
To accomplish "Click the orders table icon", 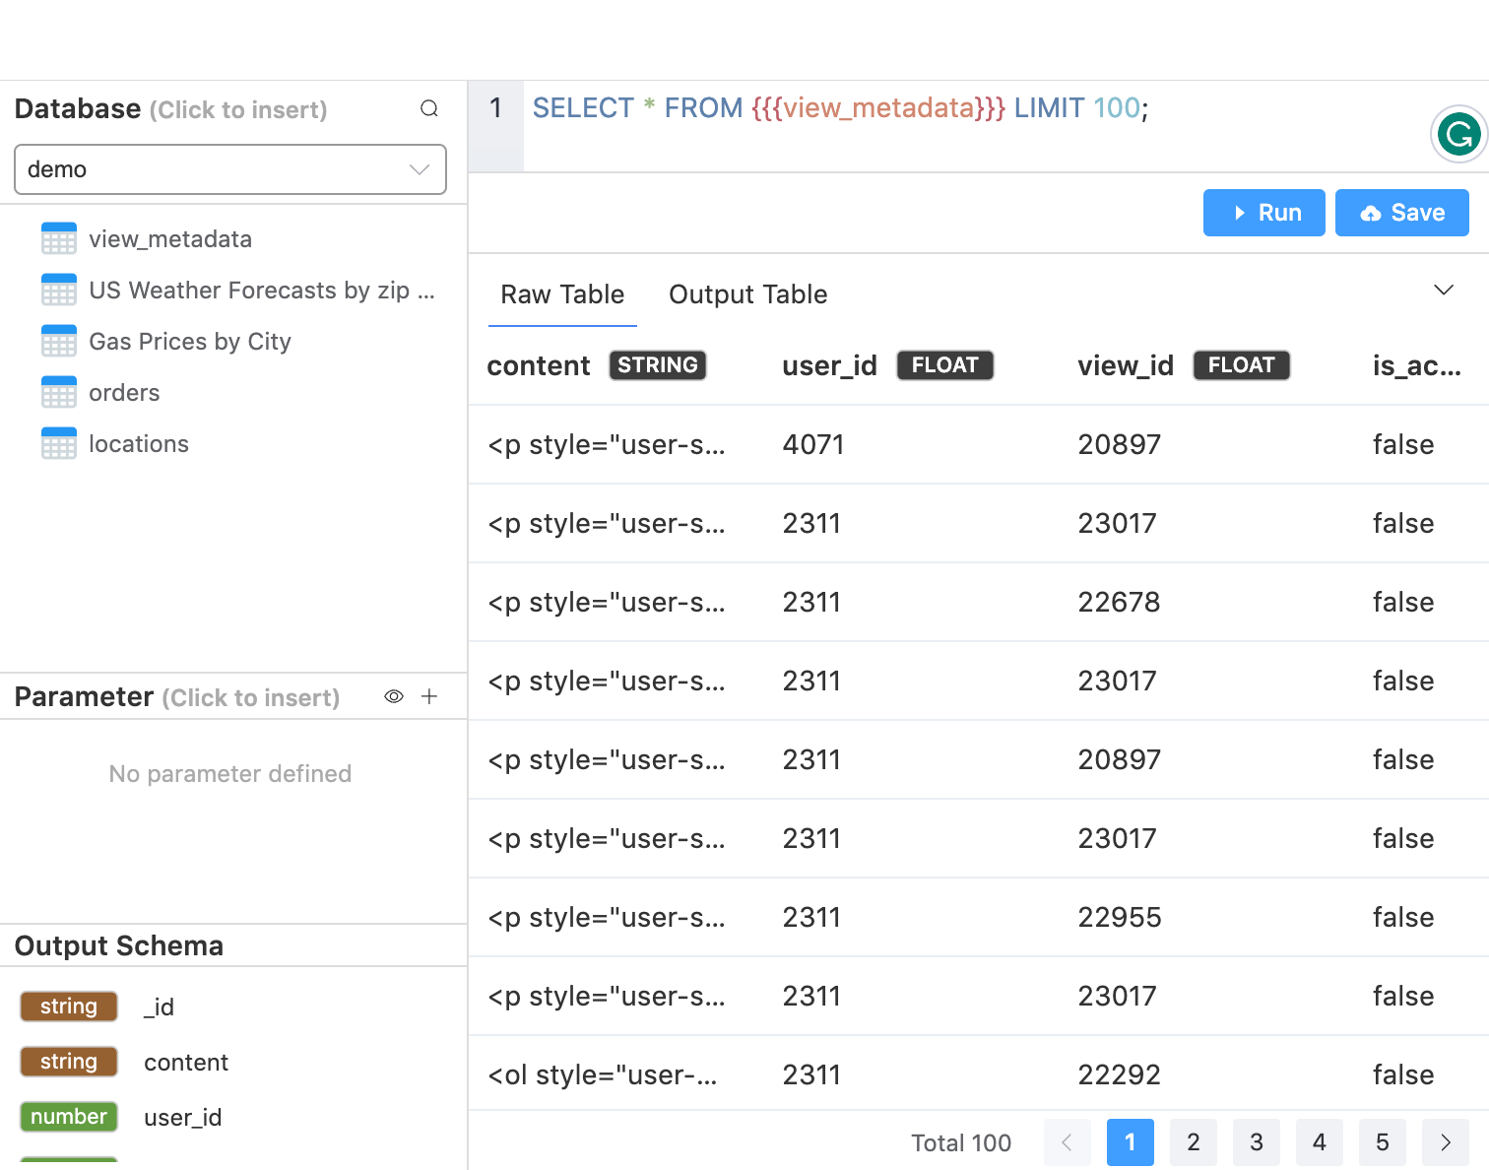I will point(59,393).
